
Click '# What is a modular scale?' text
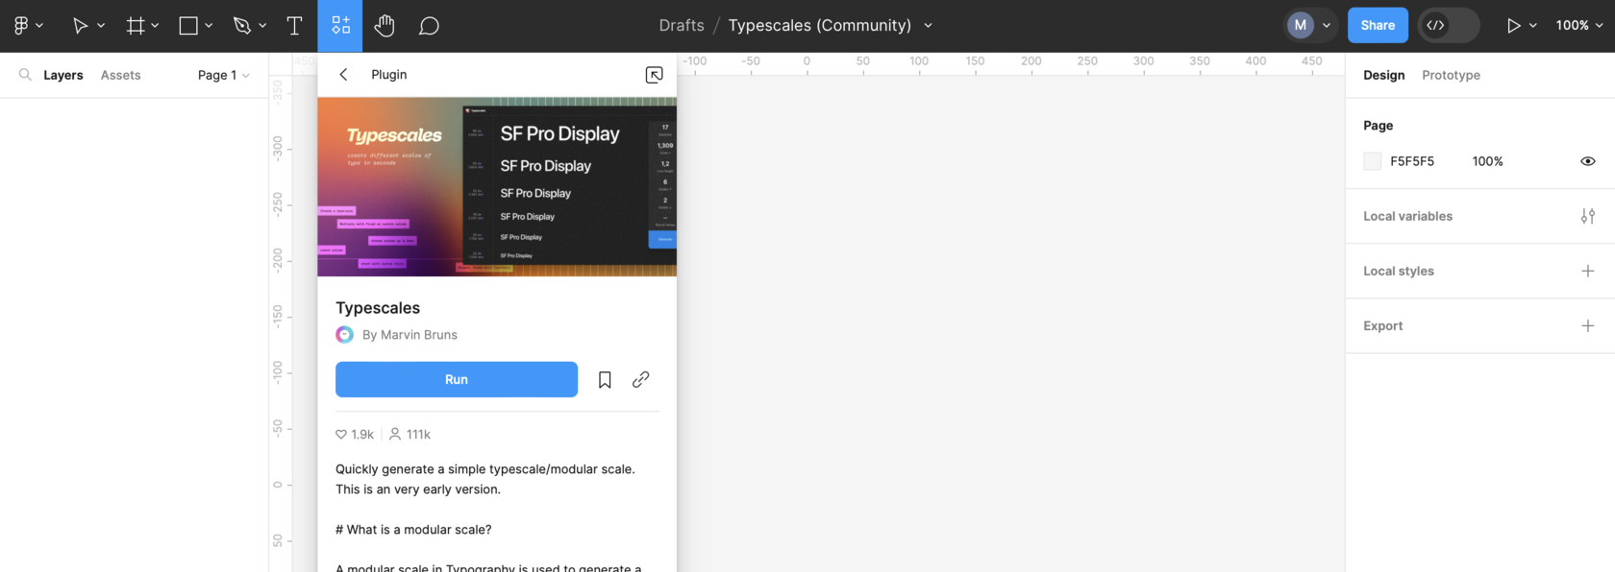(413, 530)
